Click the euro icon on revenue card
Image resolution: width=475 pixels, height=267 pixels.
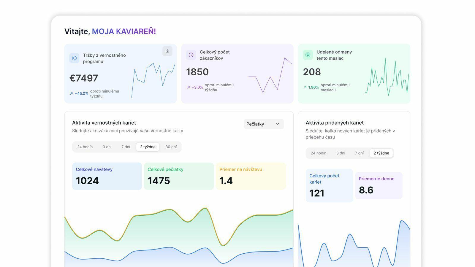[x=74, y=58]
